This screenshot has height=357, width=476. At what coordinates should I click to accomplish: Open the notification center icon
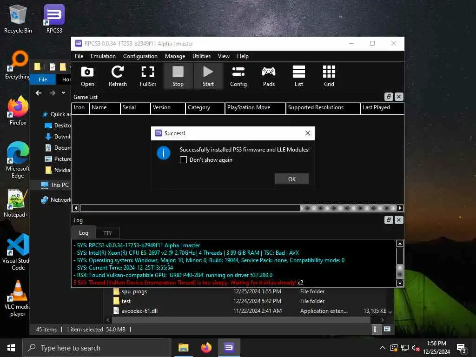coord(462,348)
